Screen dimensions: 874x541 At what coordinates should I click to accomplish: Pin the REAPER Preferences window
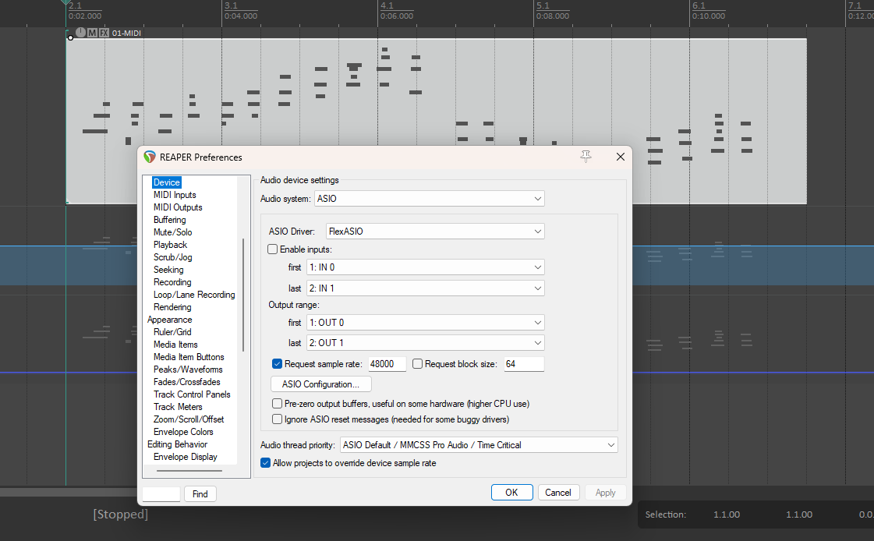(586, 157)
